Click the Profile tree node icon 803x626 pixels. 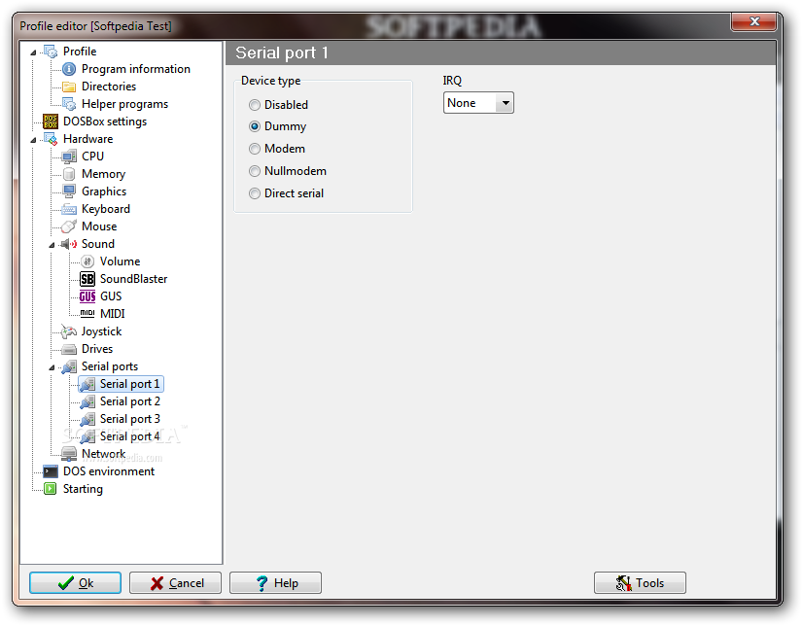coord(51,52)
